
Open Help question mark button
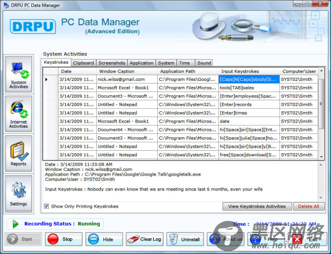(266, 239)
